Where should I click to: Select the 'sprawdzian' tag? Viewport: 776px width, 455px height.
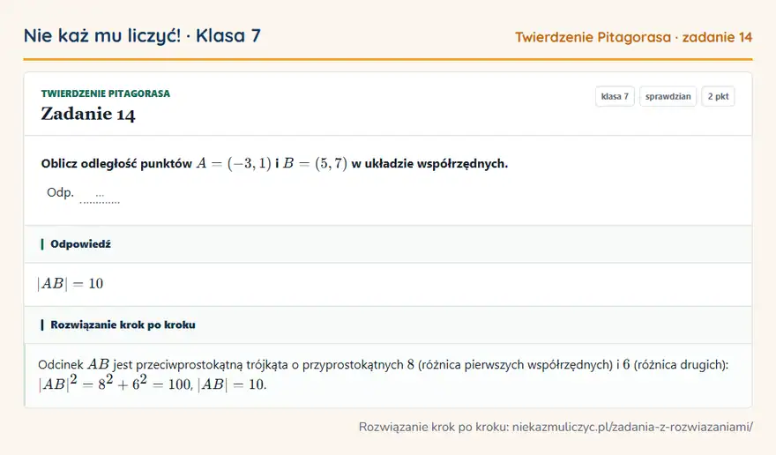click(668, 96)
